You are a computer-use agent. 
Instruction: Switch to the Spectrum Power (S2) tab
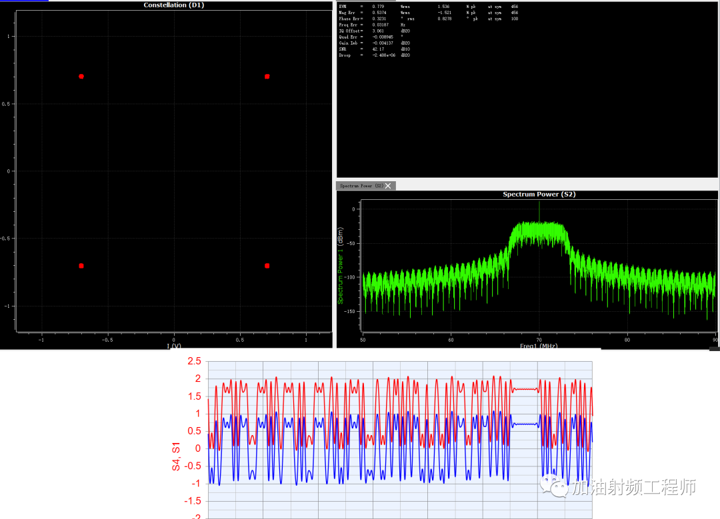point(363,185)
